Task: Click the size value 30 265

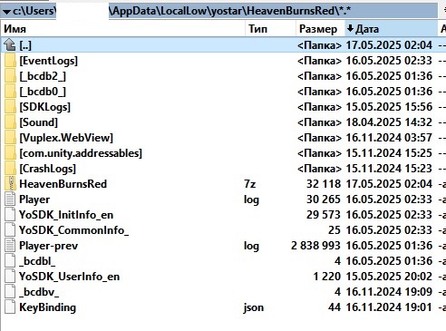Action: [x=324, y=200]
